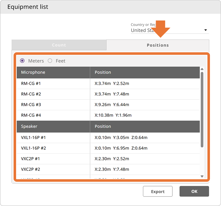Click position X:2.30m Y:7.48m
This screenshot has width=221, height=206.
[x=112, y=169]
